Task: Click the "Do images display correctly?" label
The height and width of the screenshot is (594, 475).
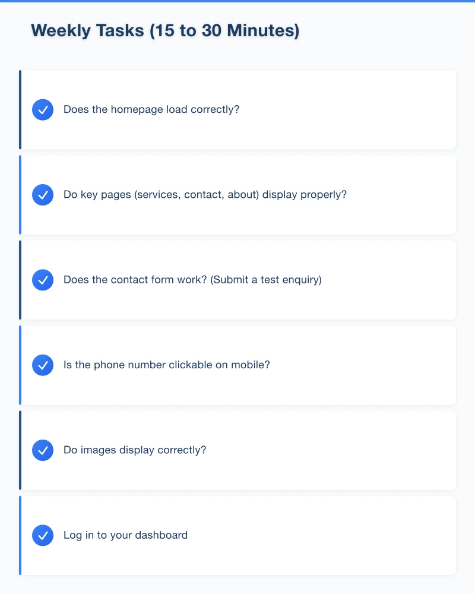Action: (135, 450)
